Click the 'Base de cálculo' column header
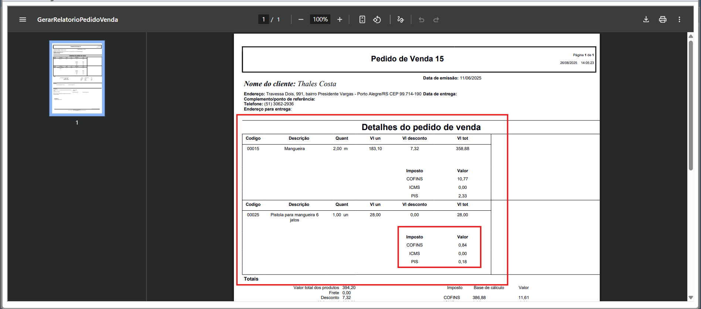 click(489, 288)
